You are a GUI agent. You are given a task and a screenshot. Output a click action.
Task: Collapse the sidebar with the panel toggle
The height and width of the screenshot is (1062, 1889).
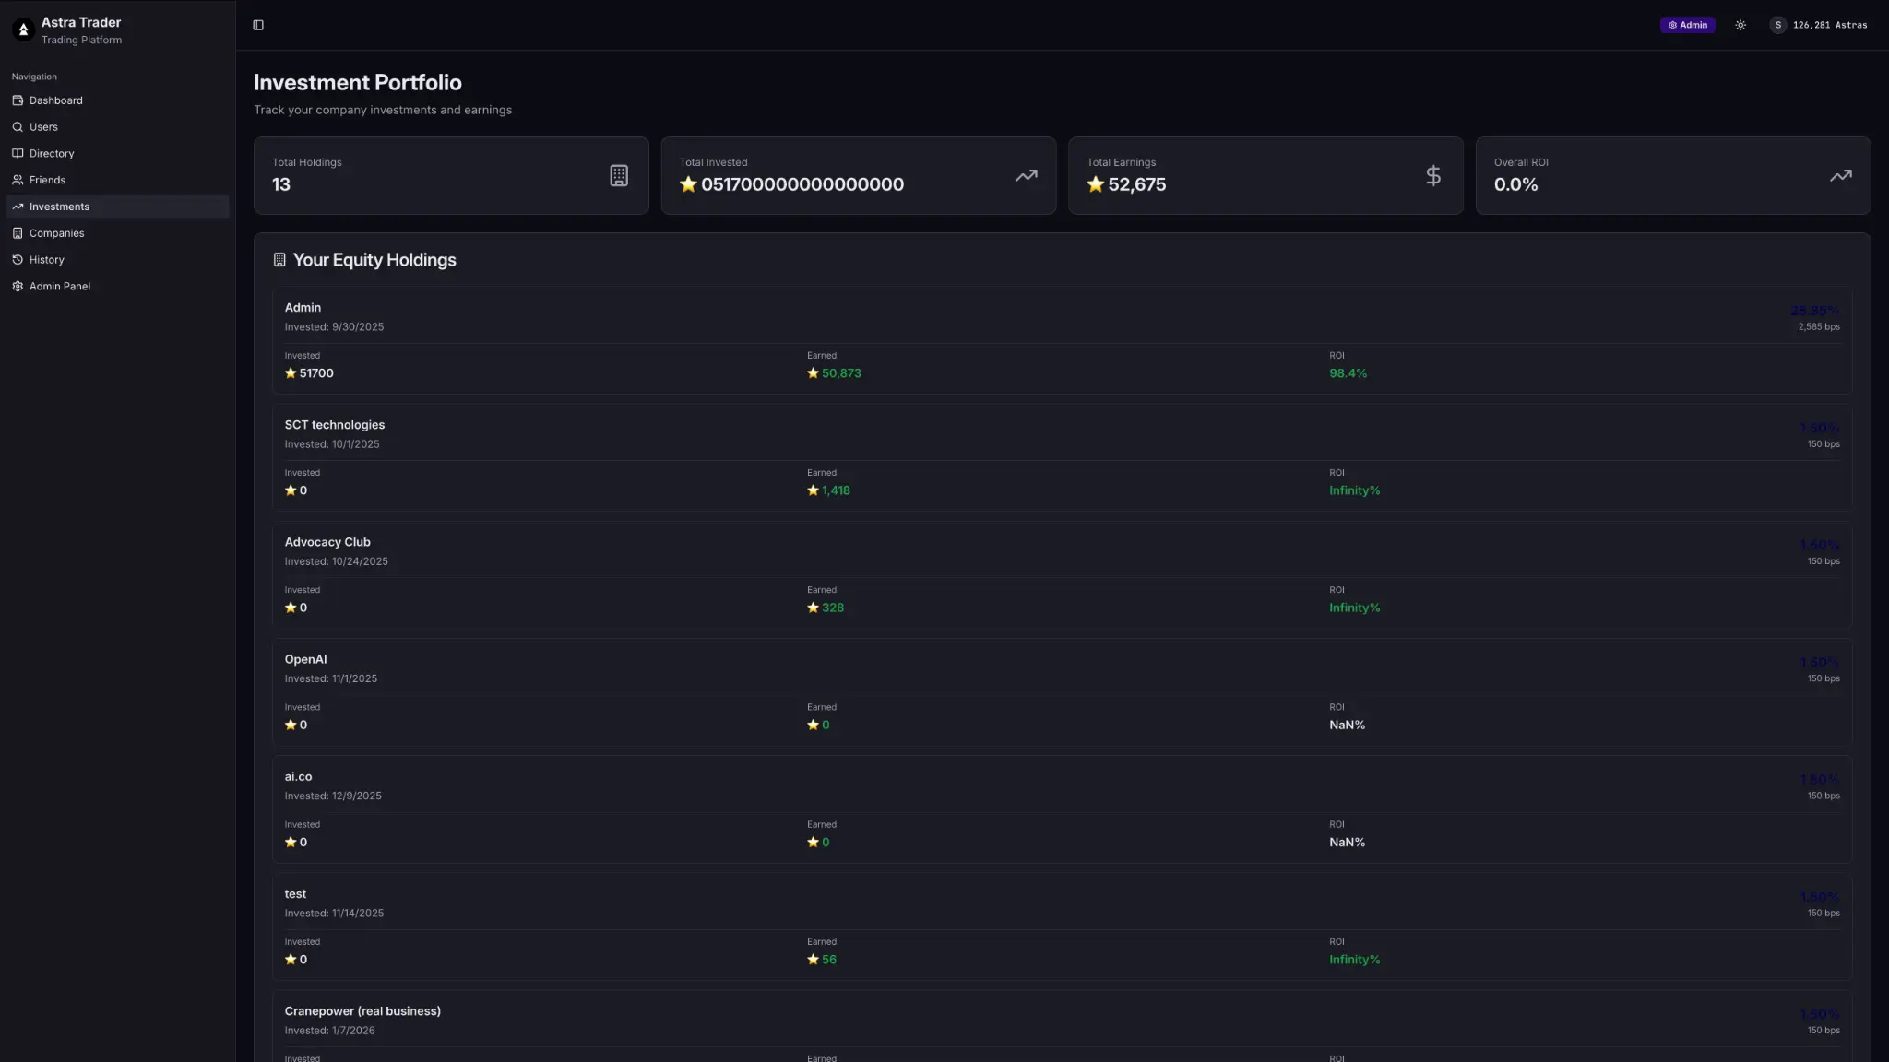(x=258, y=25)
